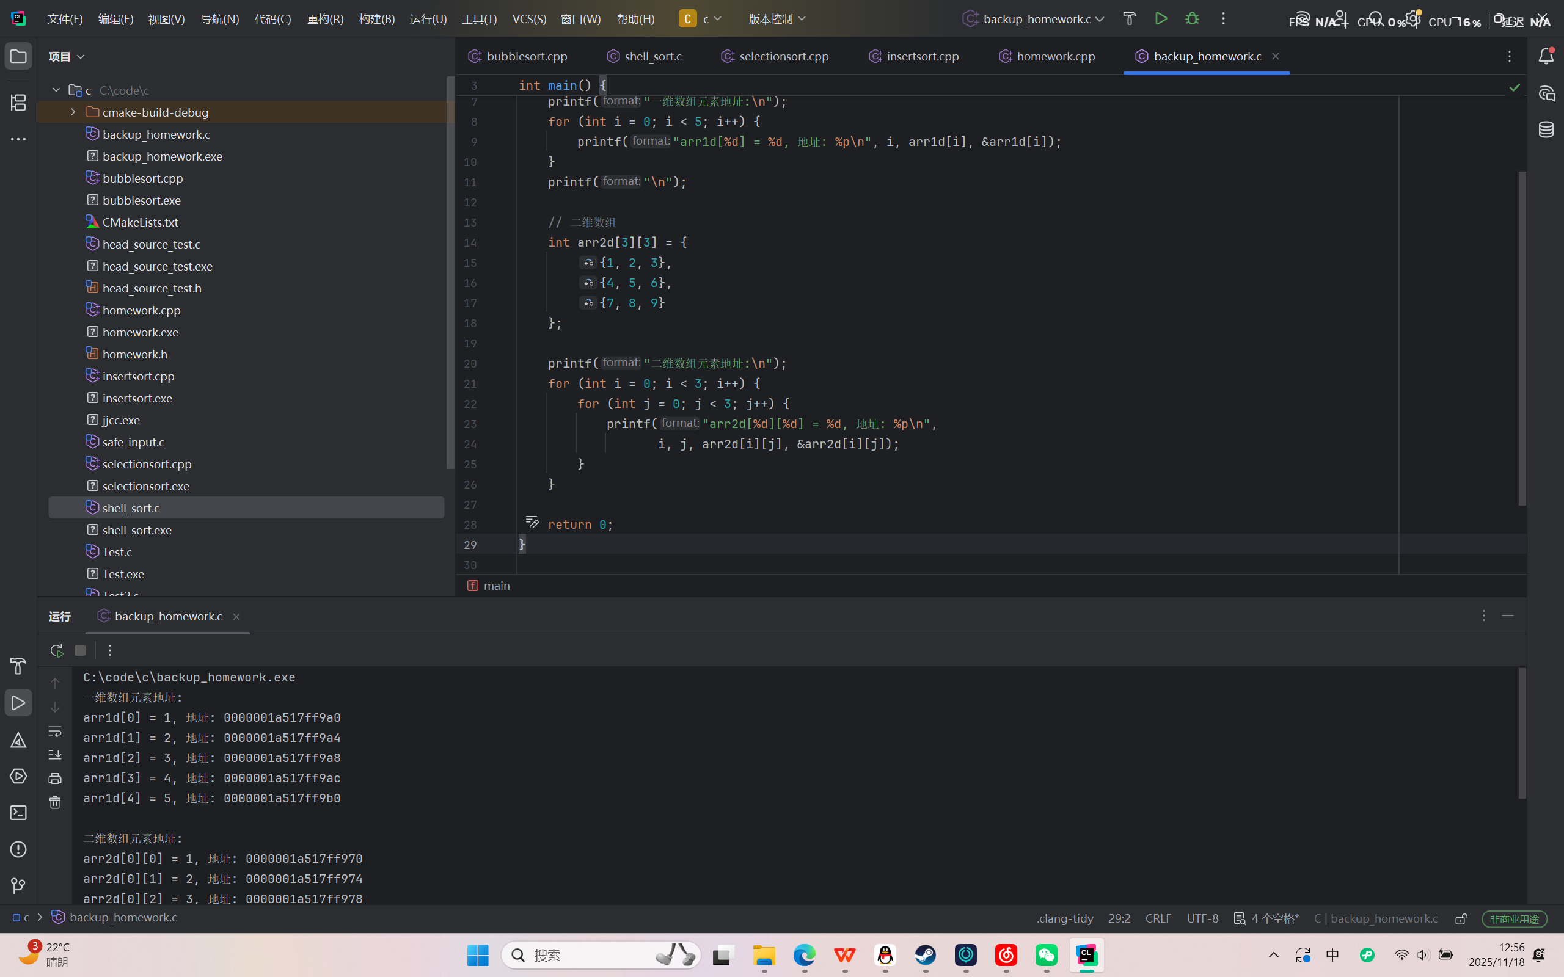Viewport: 1564px width, 977px height.
Task: Open the Notifications bell icon
Action: coord(1546,56)
